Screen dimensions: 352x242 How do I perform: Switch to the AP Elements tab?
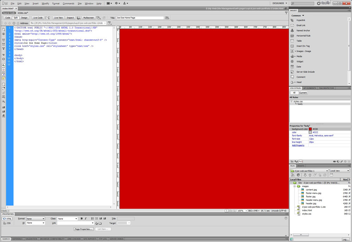(x=310, y=88)
